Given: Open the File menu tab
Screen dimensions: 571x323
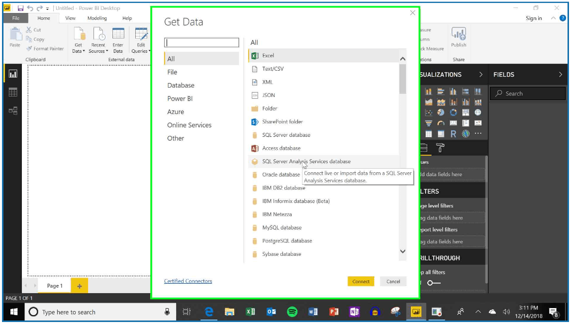Looking at the screenshot, I should 15,18.
